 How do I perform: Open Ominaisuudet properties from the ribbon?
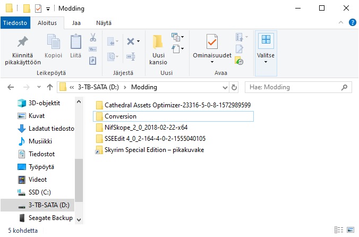point(212,42)
